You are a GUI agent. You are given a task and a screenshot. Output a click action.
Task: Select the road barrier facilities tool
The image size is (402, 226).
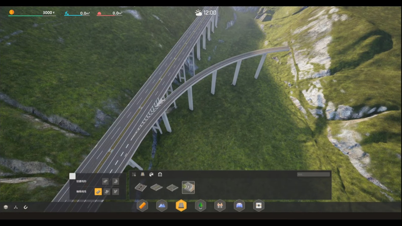[x=220, y=206]
